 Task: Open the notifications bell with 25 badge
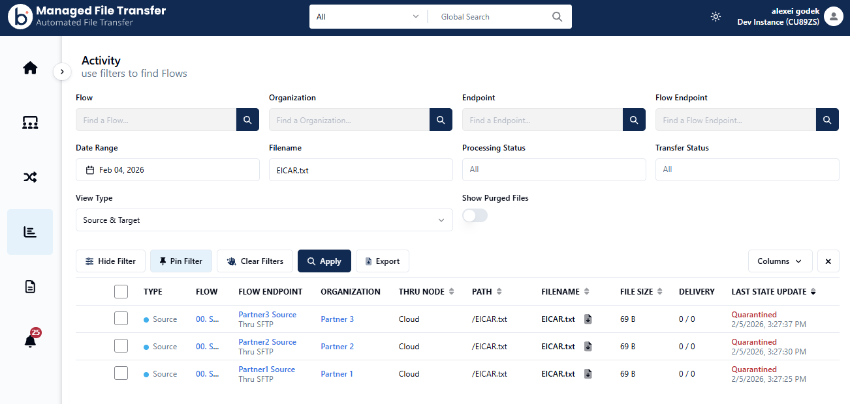click(30, 341)
